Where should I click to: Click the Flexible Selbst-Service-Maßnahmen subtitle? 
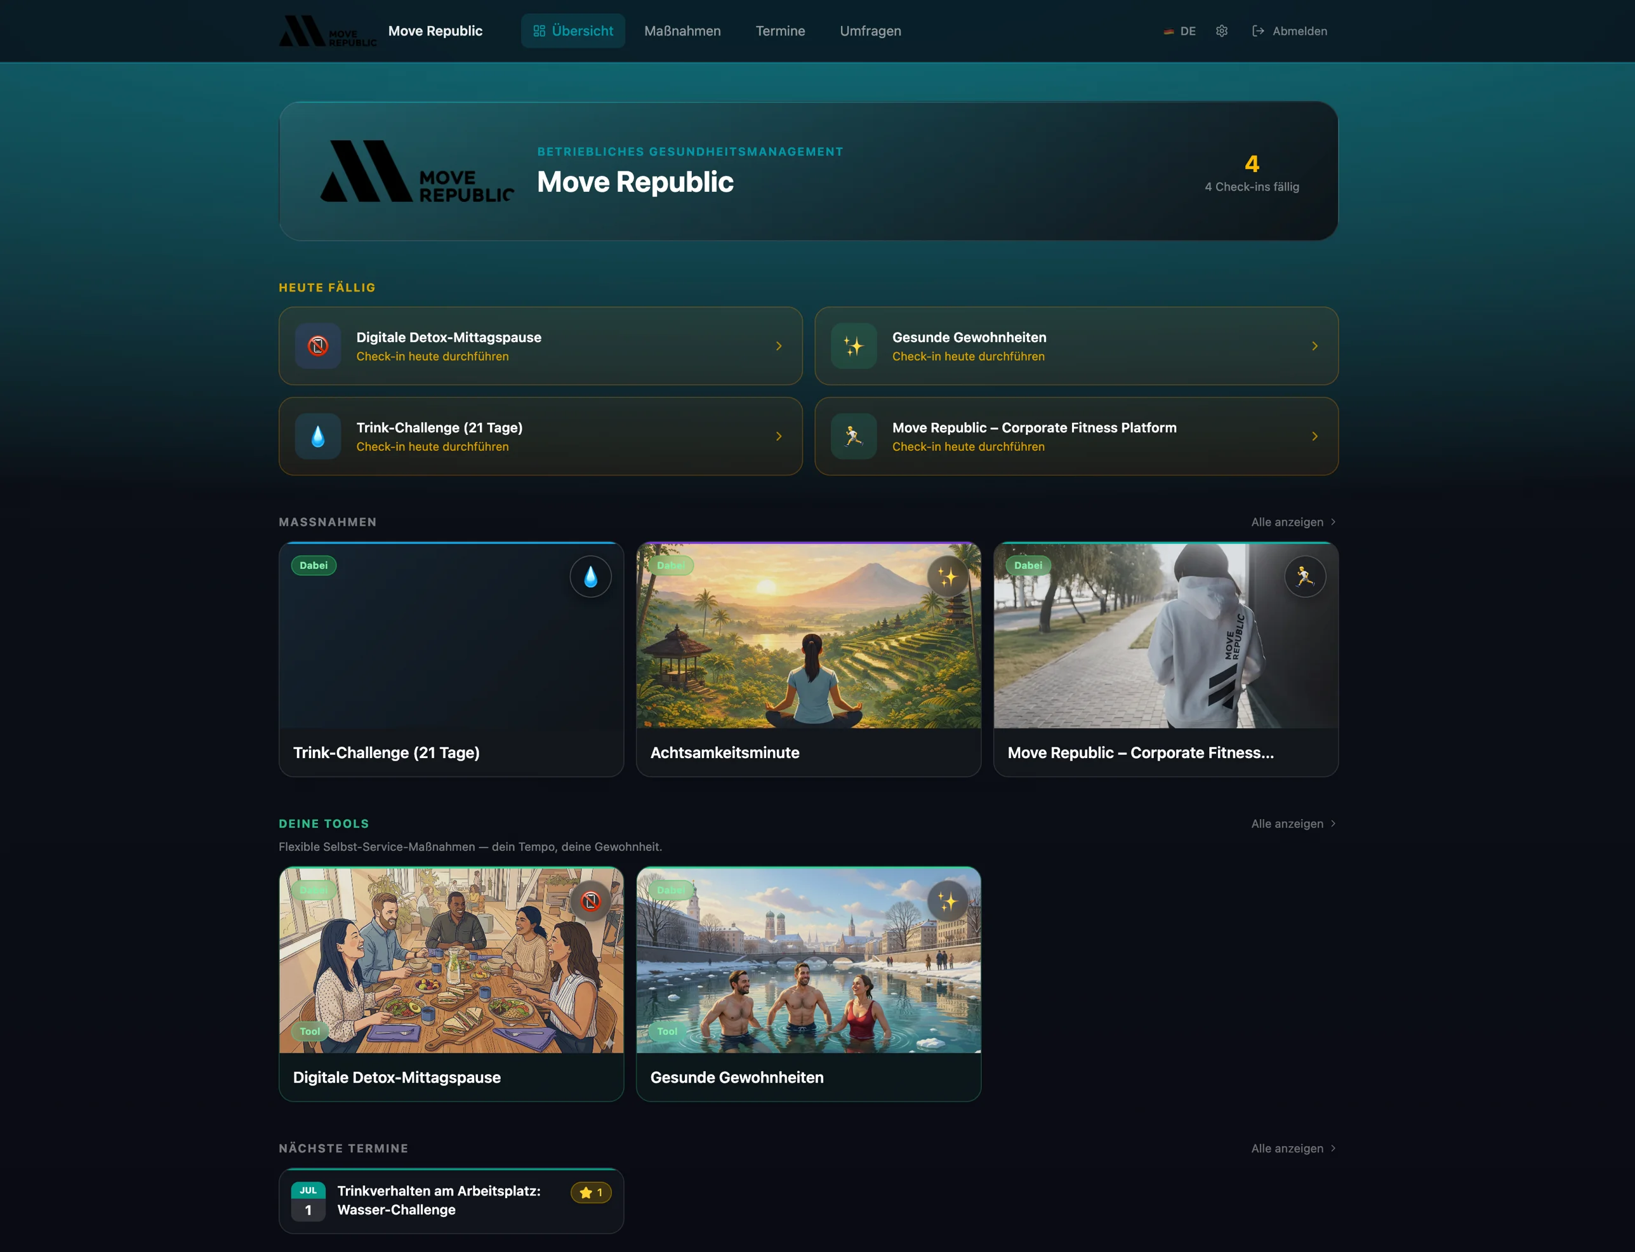click(x=470, y=846)
